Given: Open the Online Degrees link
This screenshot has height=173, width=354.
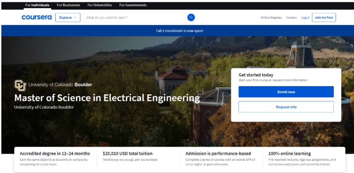Looking at the screenshot, I should click(x=271, y=18).
